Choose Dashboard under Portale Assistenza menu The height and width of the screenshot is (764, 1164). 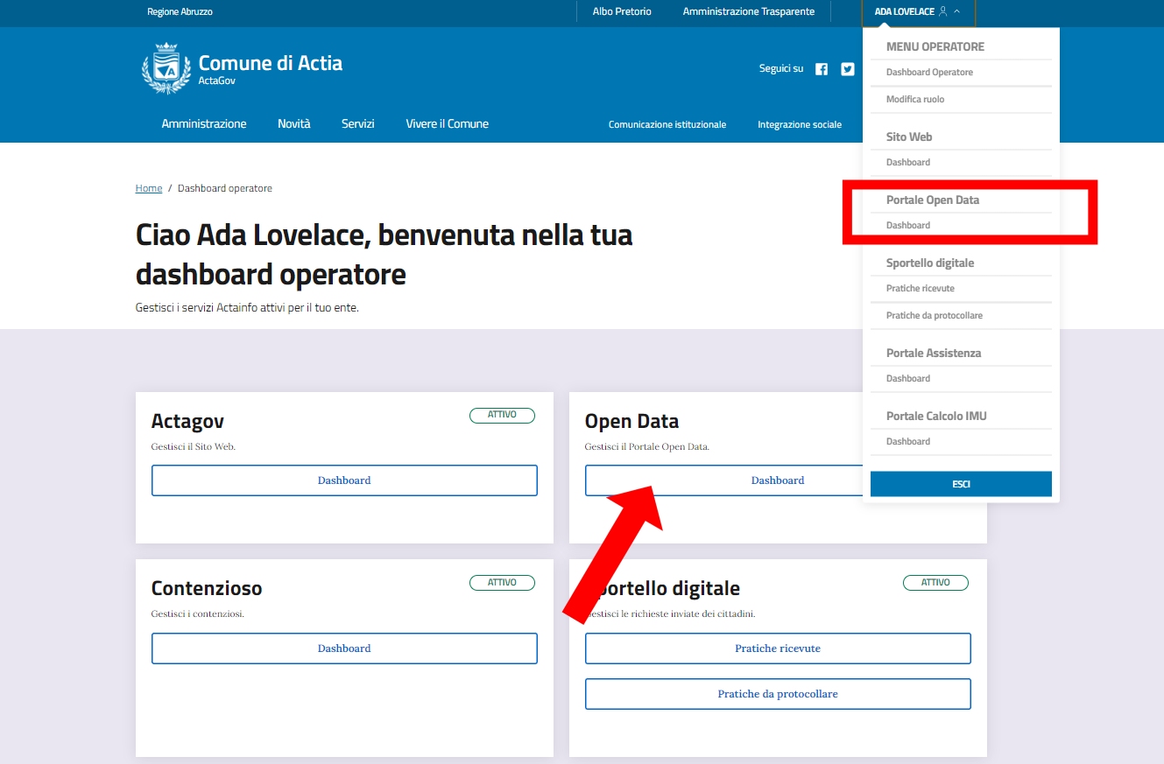pos(908,379)
